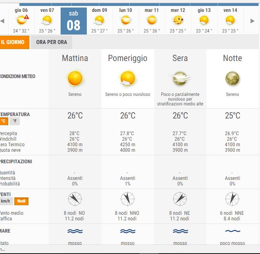Set wind speed units to Nodi
Viewport: 260px width, 254px height.
[21, 201]
